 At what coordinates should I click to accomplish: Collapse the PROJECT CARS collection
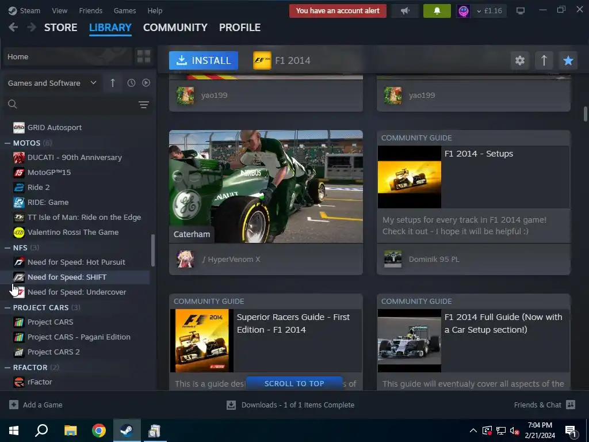pyautogui.click(x=7, y=307)
